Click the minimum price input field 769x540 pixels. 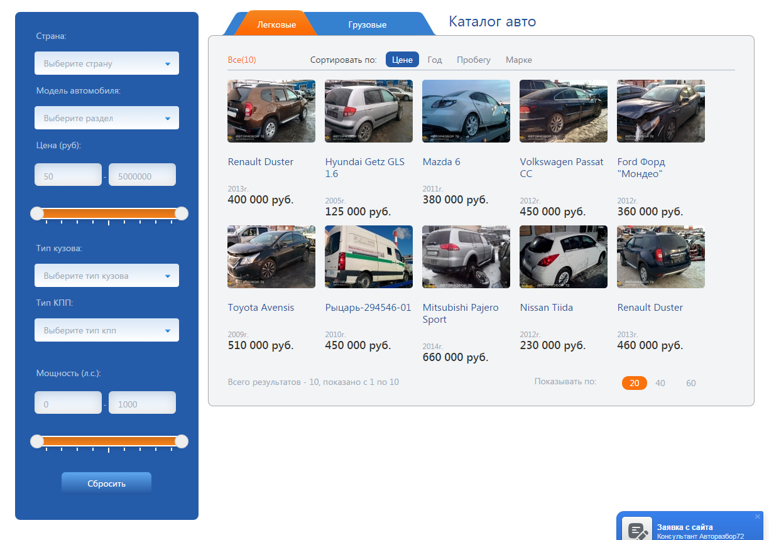tap(68, 175)
